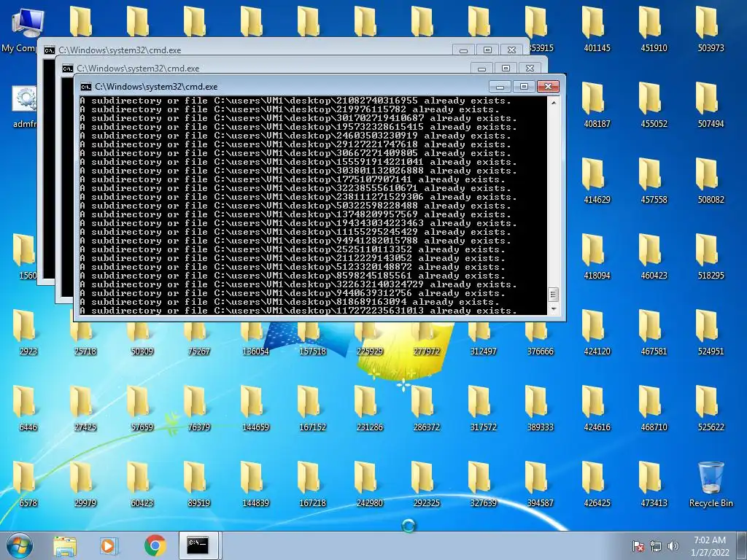Select folder named 408187

[x=597, y=105]
